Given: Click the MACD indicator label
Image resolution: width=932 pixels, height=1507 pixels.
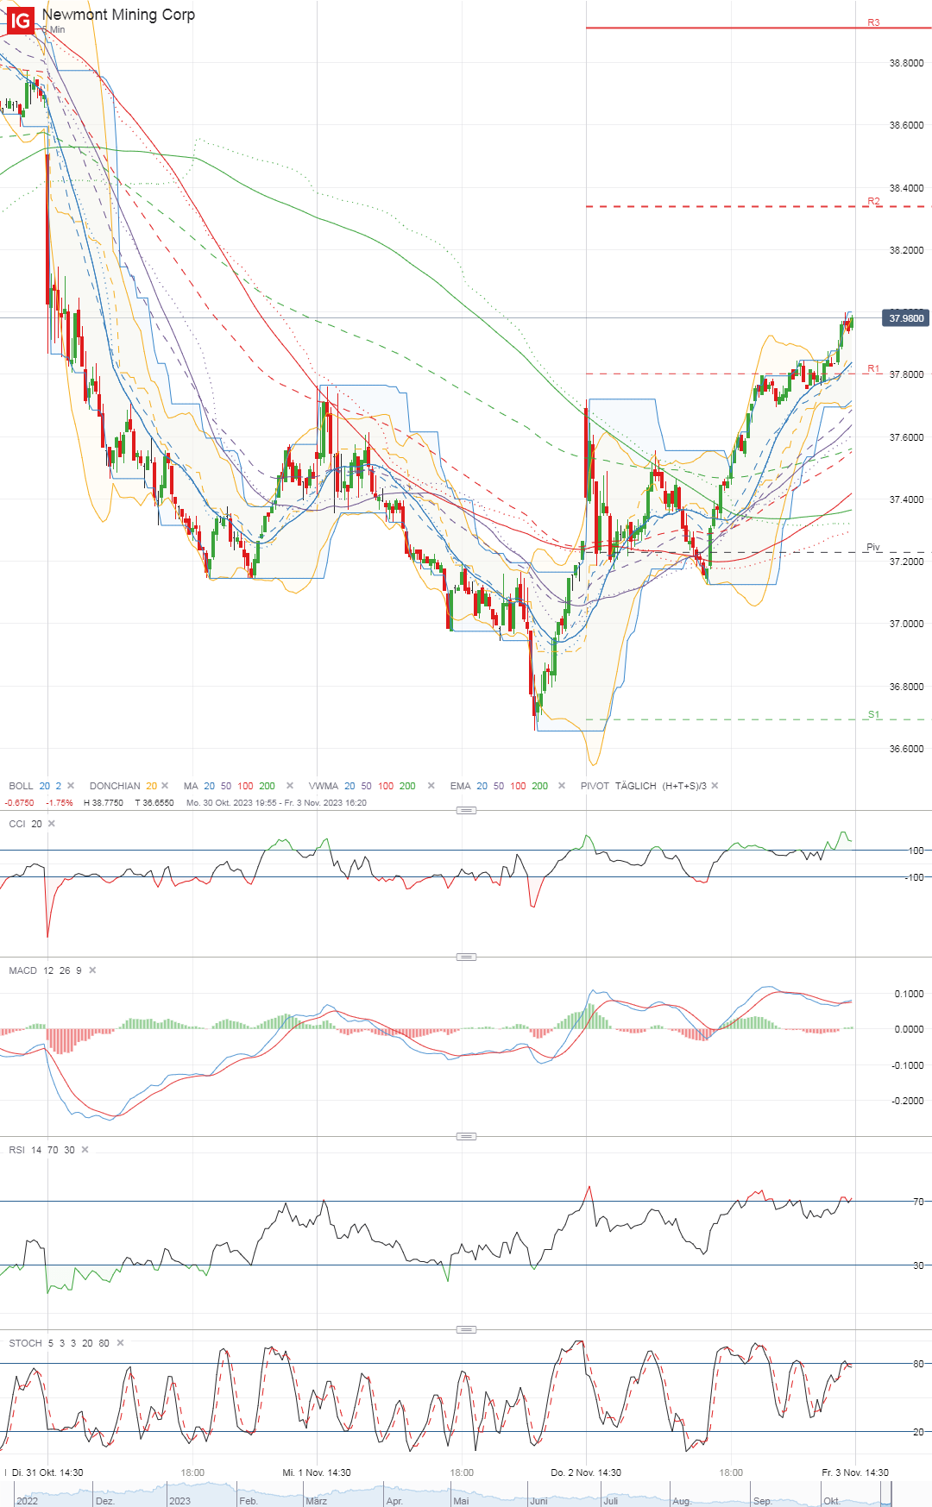Looking at the screenshot, I should pyautogui.click(x=23, y=970).
